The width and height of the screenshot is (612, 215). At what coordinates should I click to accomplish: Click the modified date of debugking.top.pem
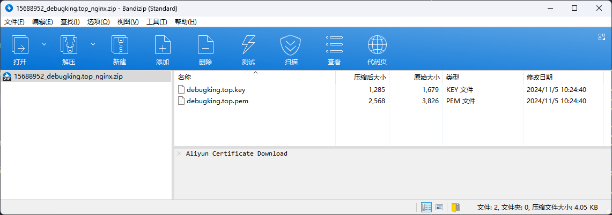point(557,101)
